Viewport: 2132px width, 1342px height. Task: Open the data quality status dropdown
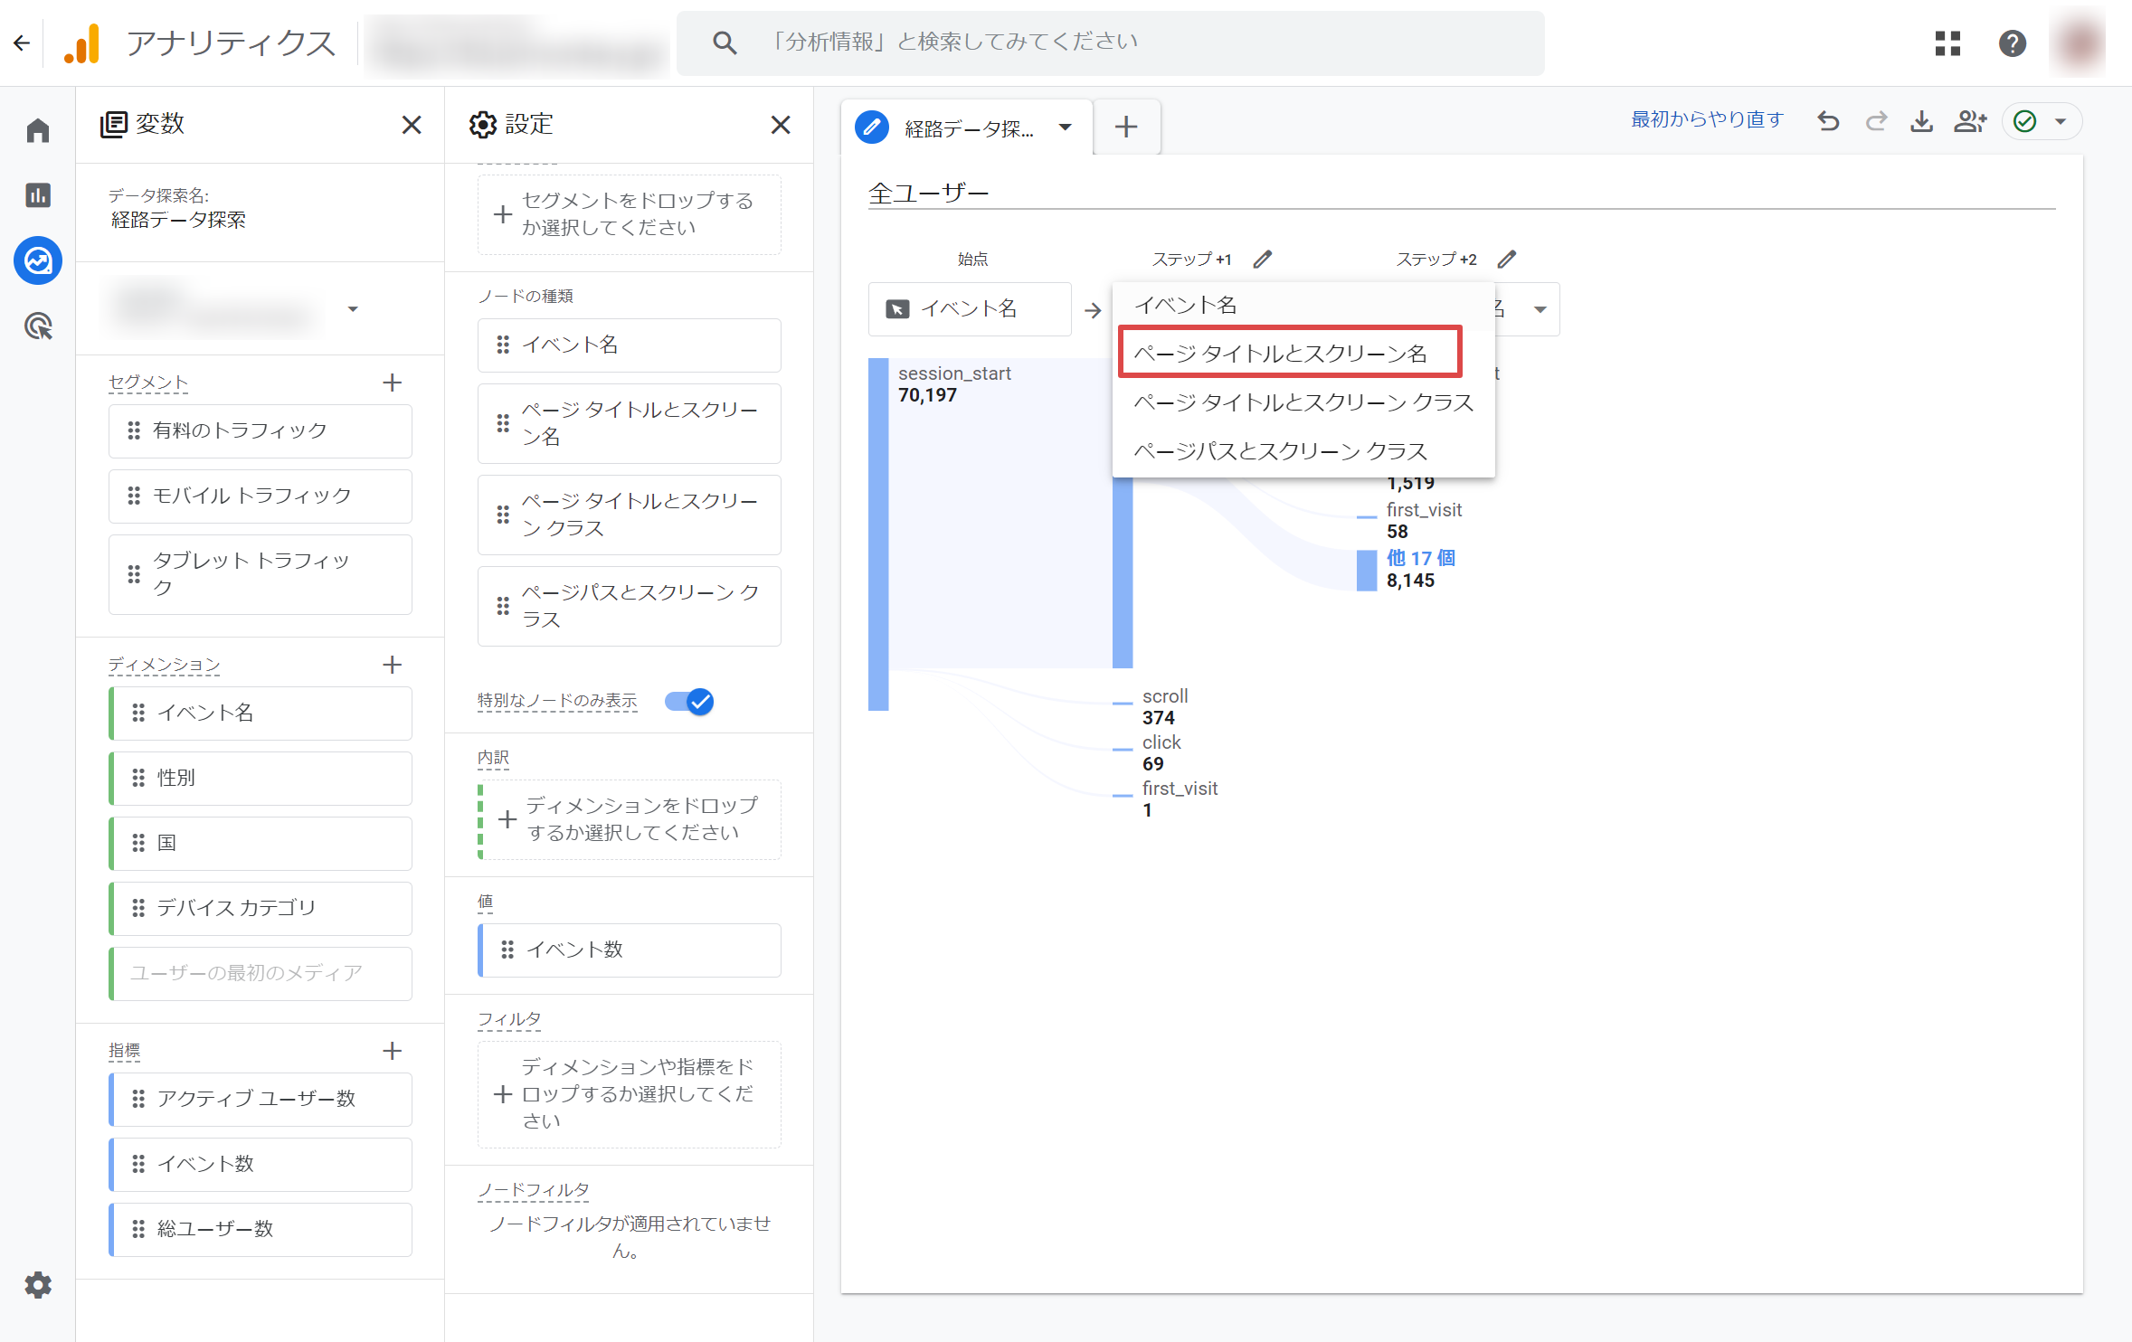click(2042, 121)
